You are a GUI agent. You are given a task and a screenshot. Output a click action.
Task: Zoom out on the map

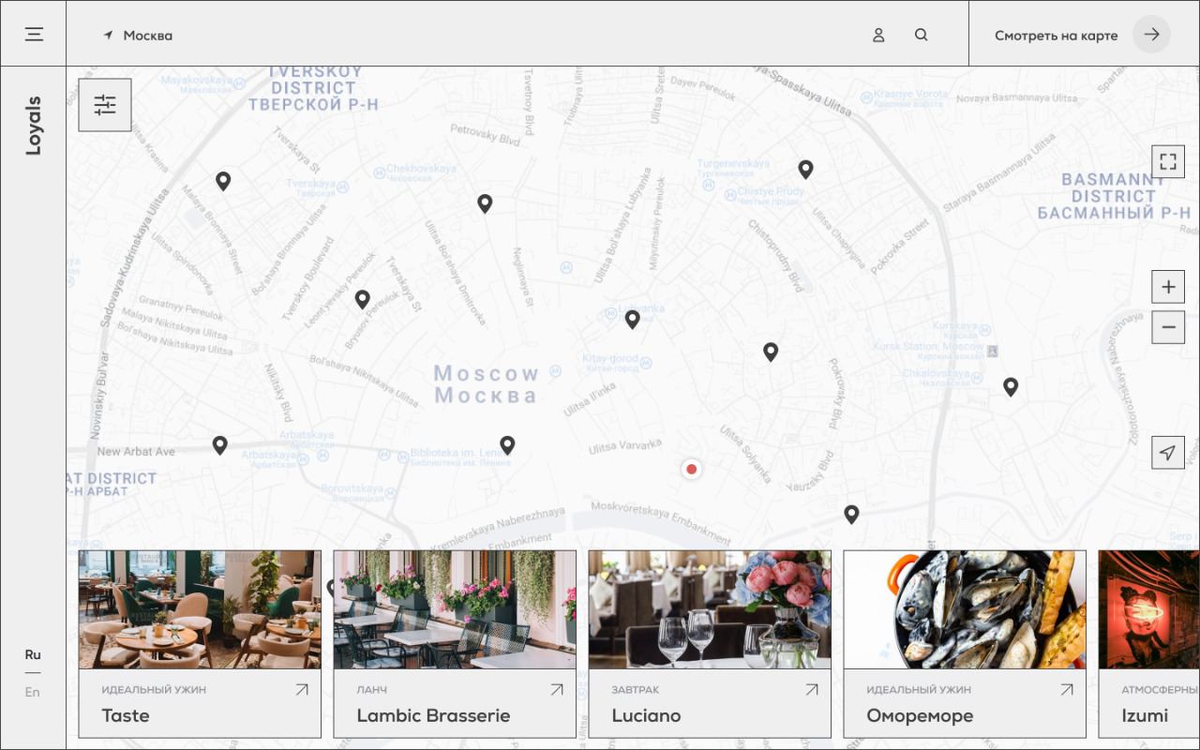pos(1168,327)
